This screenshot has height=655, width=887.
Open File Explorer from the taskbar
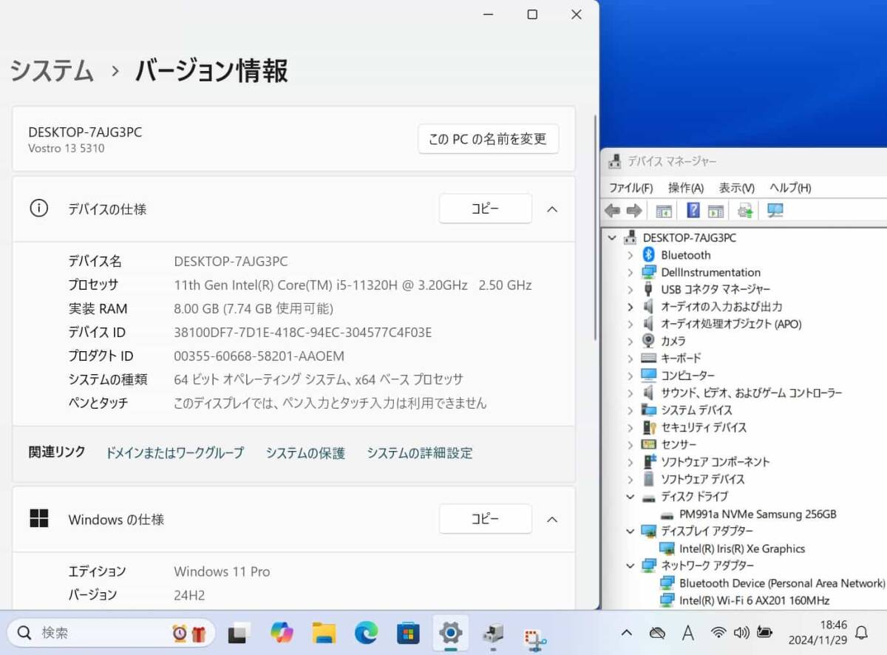pos(324,633)
